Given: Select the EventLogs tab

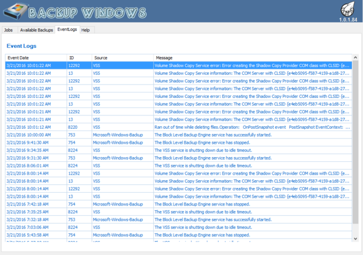Looking at the screenshot, I should point(67,30).
